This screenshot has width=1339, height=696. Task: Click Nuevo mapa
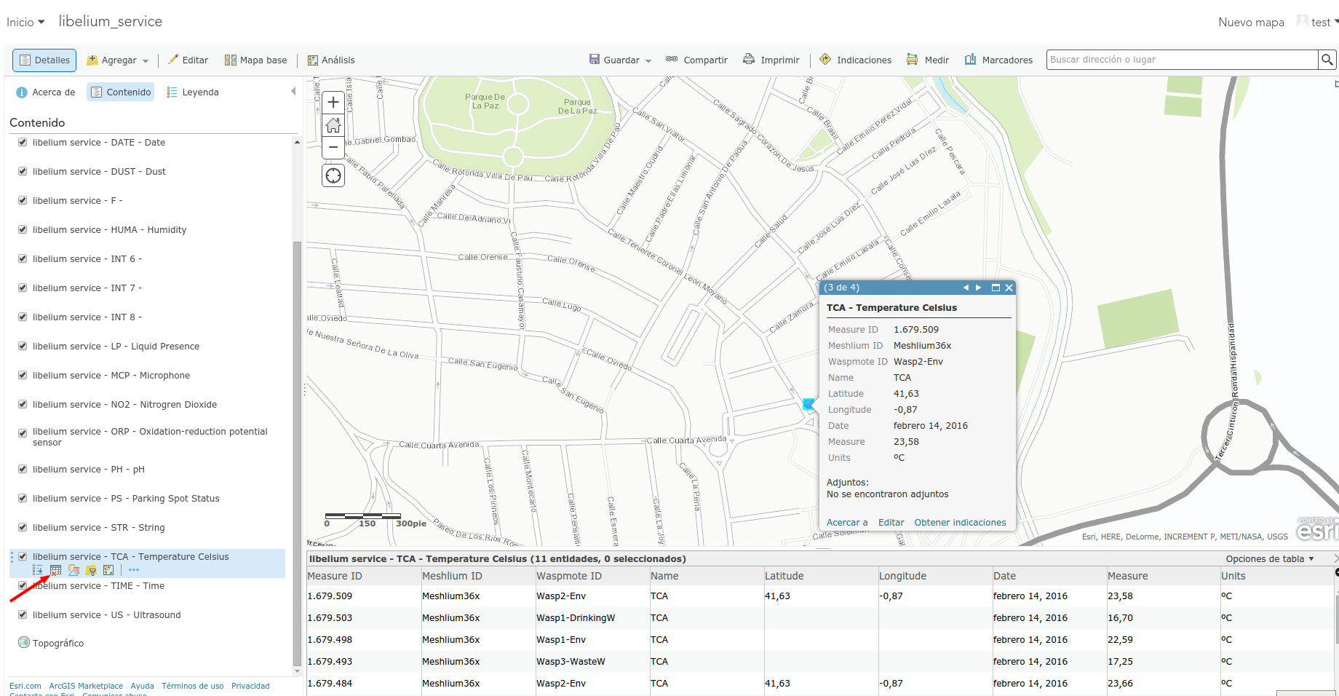pos(1251,22)
